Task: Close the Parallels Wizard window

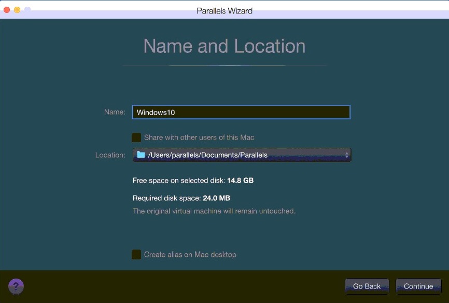Action: [7, 10]
